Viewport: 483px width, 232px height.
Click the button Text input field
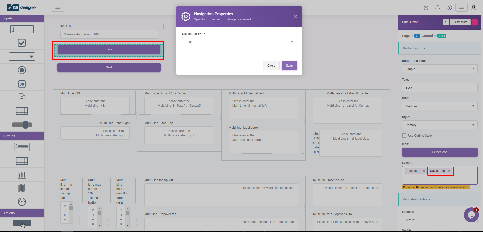pos(440,88)
